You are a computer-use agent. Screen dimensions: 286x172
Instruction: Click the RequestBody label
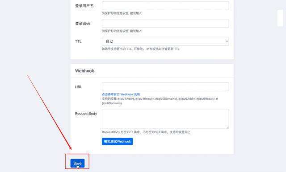tap(86, 114)
